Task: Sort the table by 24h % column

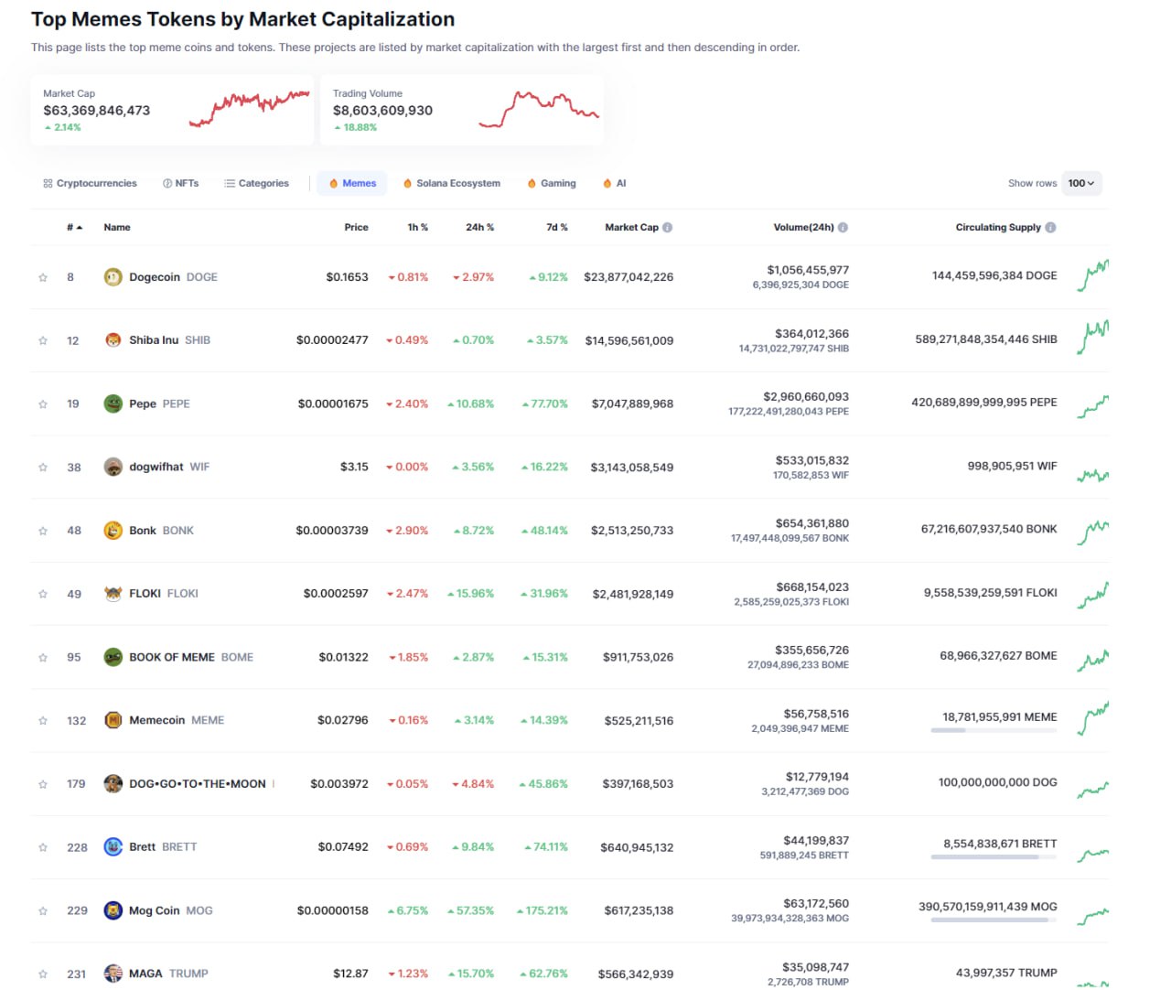Action: click(479, 228)
